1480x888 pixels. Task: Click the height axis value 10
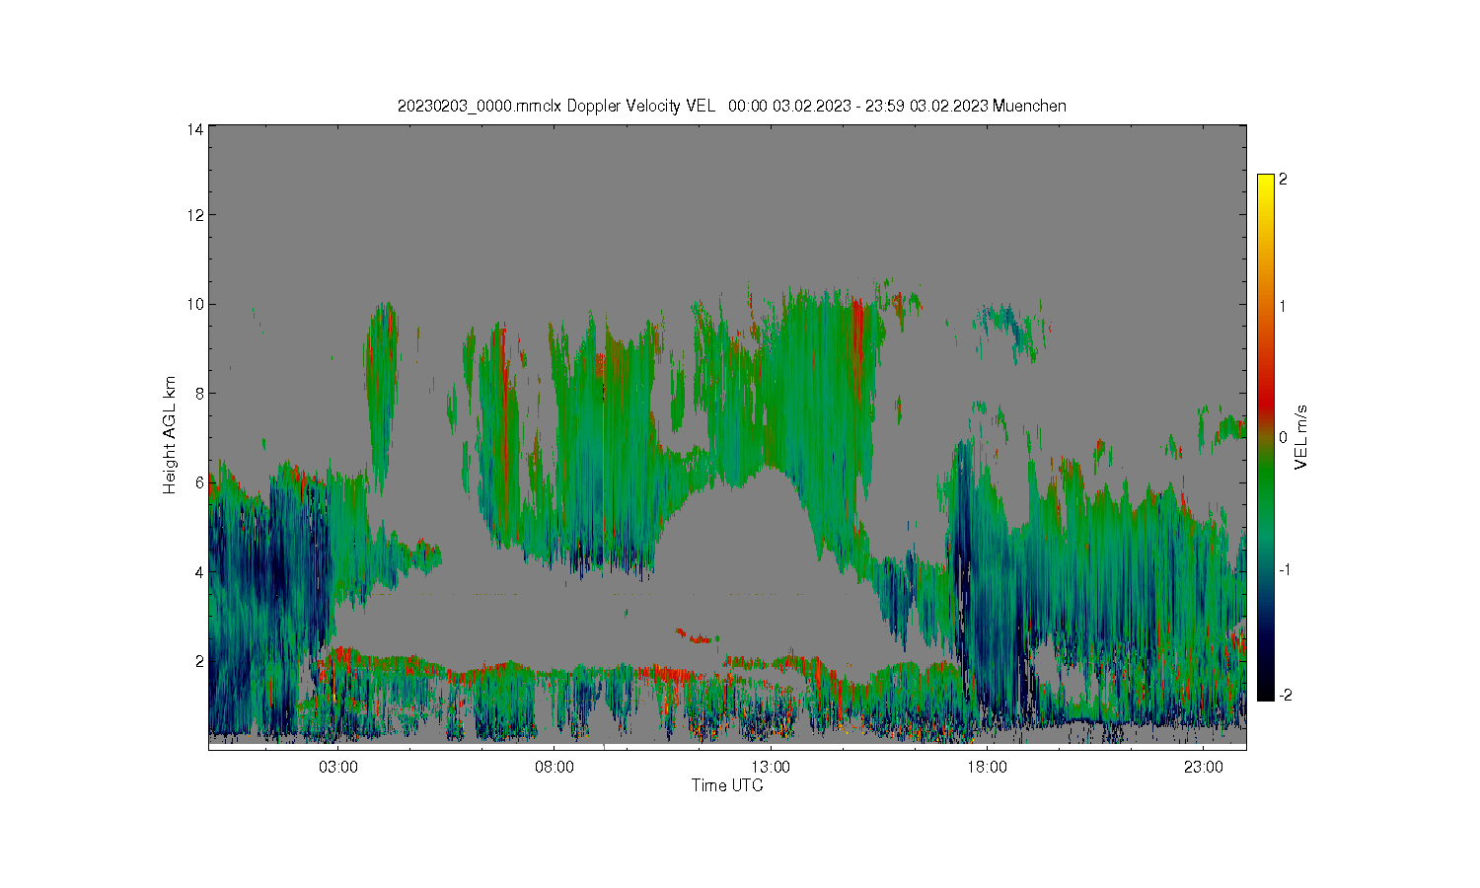click(195, 304)
